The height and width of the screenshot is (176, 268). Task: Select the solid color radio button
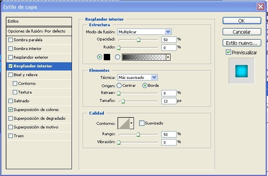coord(99,57)
